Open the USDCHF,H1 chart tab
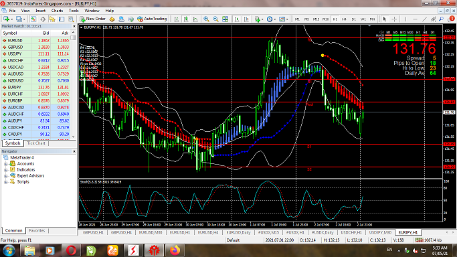 (x=351, y=232)
